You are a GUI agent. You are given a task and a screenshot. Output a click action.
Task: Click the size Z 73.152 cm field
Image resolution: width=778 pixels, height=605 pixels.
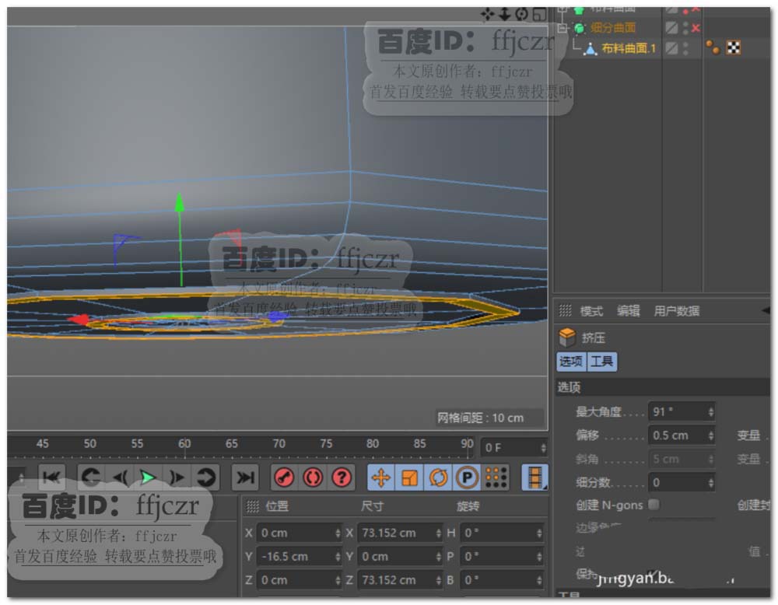(x=400, y=579)
